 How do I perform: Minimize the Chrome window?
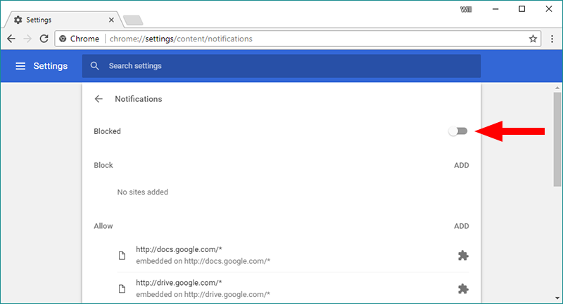coord(495,9)
